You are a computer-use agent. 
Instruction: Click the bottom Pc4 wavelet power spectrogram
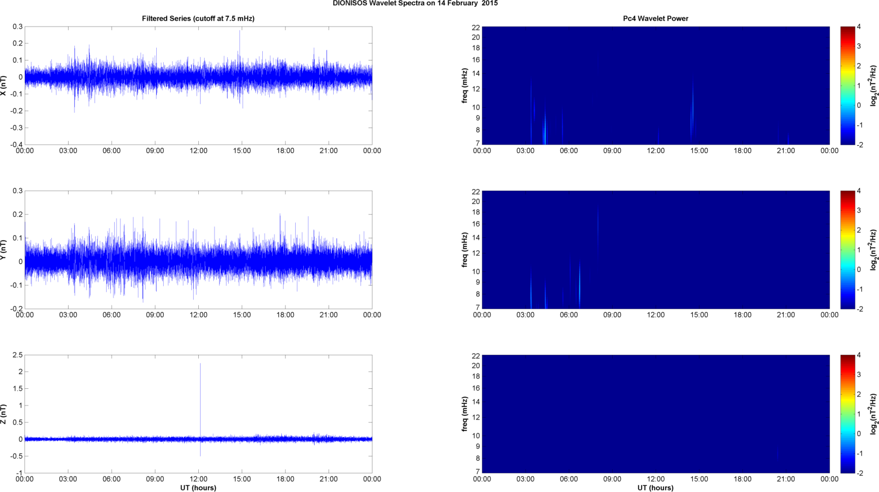[x=655, y=414]
